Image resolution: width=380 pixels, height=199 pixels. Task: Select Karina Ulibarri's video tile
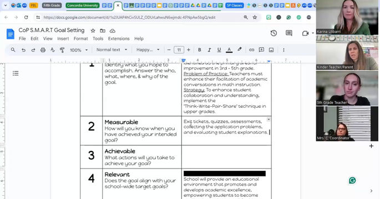(x=347, y=17)
